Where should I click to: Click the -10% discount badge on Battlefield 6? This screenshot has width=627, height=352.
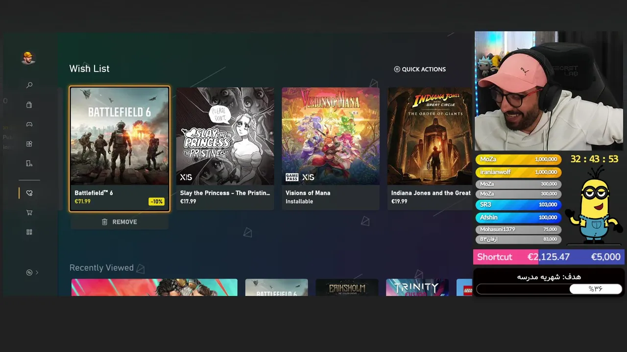(156, 201)
